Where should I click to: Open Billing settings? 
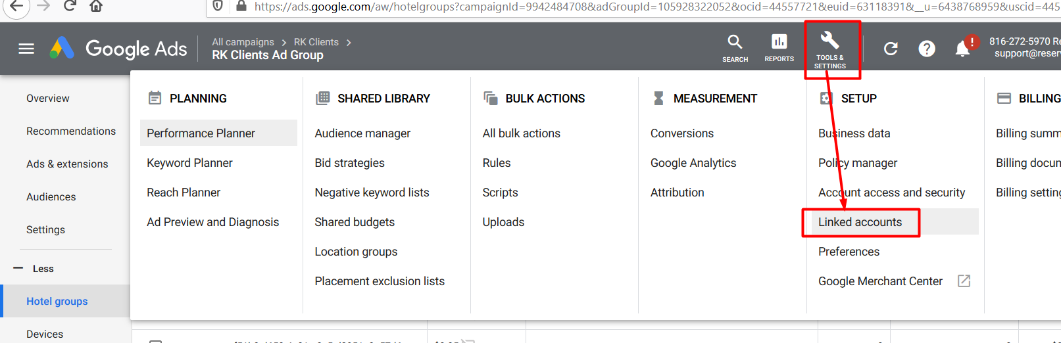tap(1028, 192)
